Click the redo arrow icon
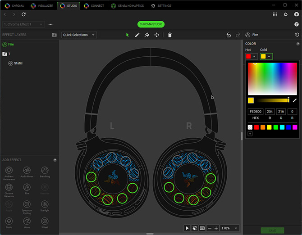 pos(238,35)
